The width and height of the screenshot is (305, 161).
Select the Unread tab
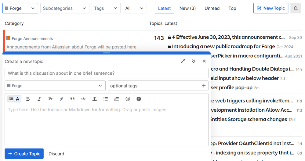(212, 8)
